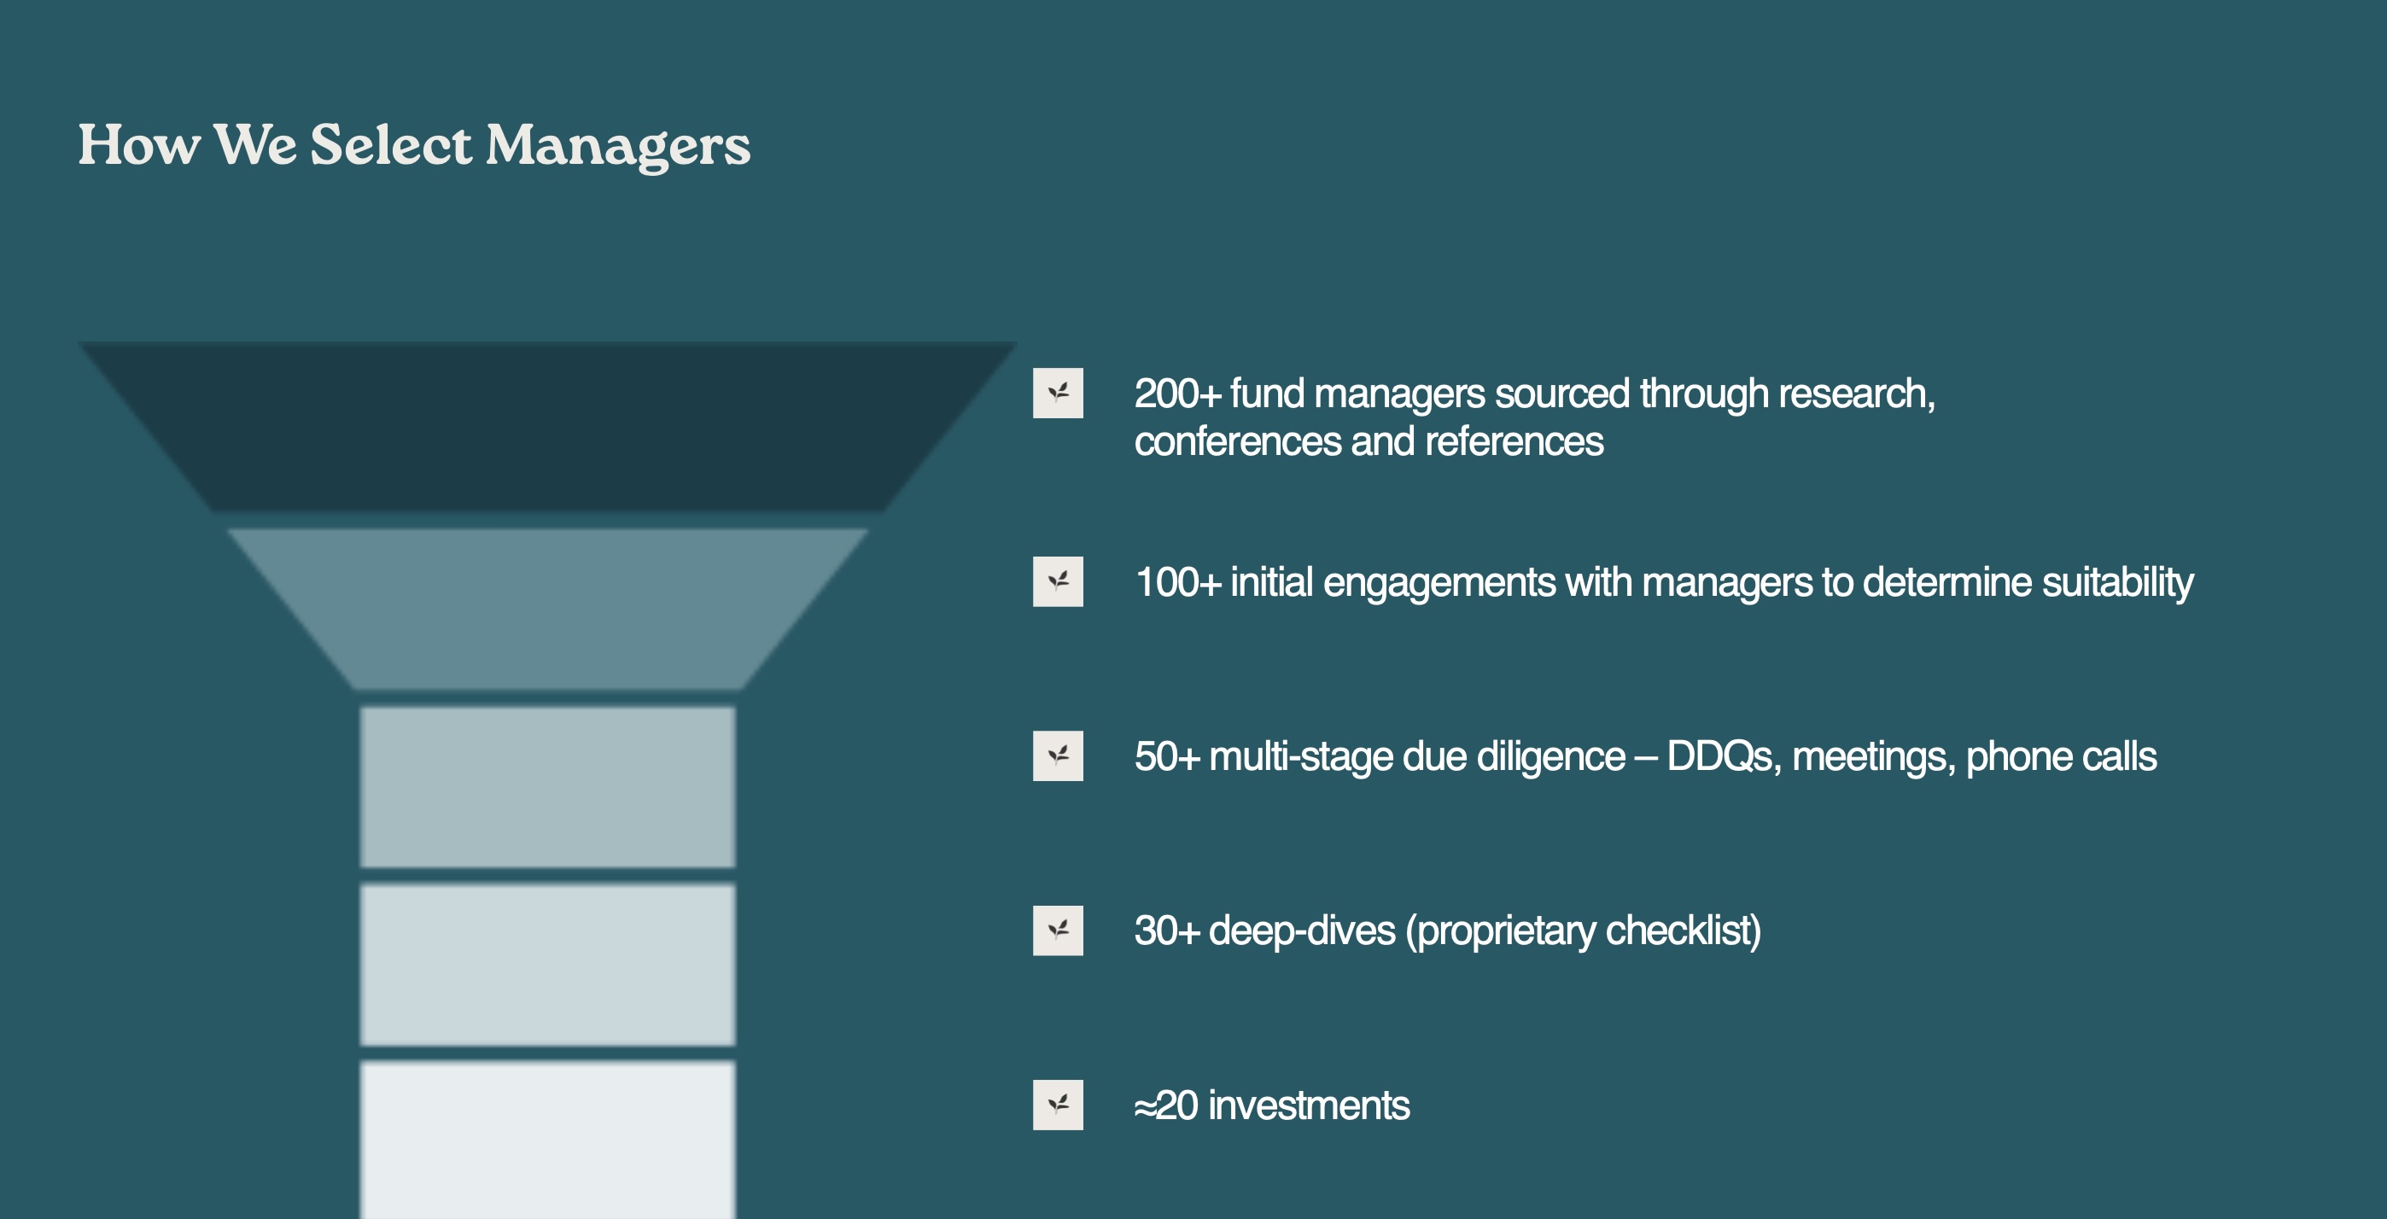Select the "50+ multi-stage due diligence" text
Viewport: 2387px width, 1219px height.
[1379, 757]
